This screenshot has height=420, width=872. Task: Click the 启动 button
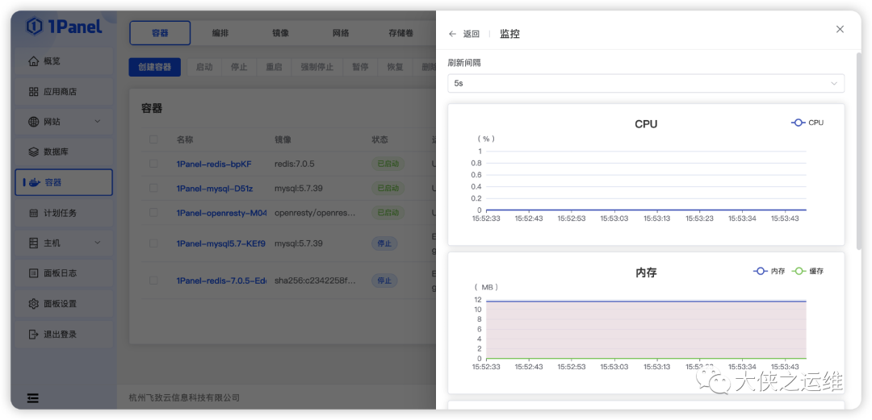click(x=204, y=67)
